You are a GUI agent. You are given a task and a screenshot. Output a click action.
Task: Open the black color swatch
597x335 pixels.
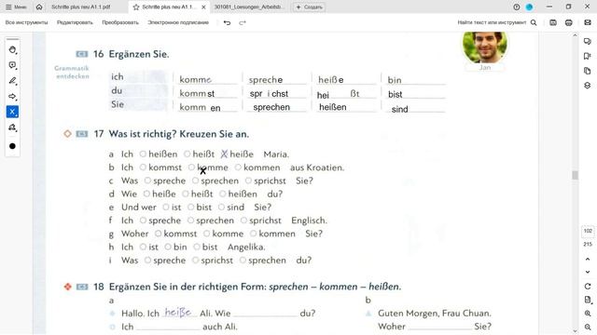(x=12, y=146)
